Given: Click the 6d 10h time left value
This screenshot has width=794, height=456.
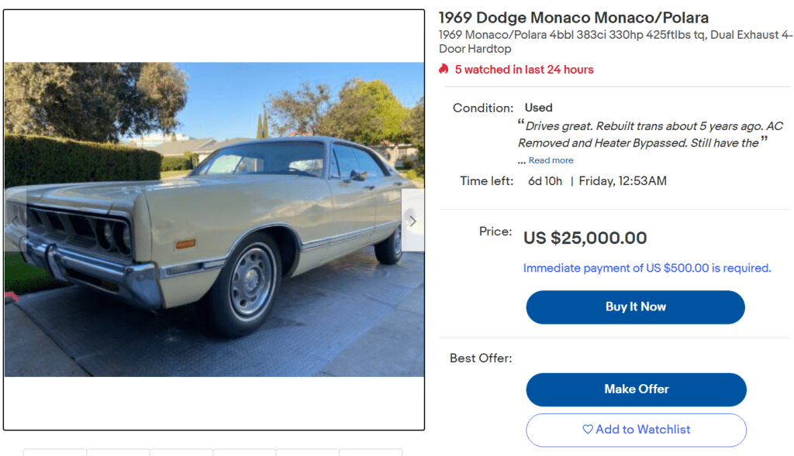Looking at the screenshot, I should coord(545,181).
